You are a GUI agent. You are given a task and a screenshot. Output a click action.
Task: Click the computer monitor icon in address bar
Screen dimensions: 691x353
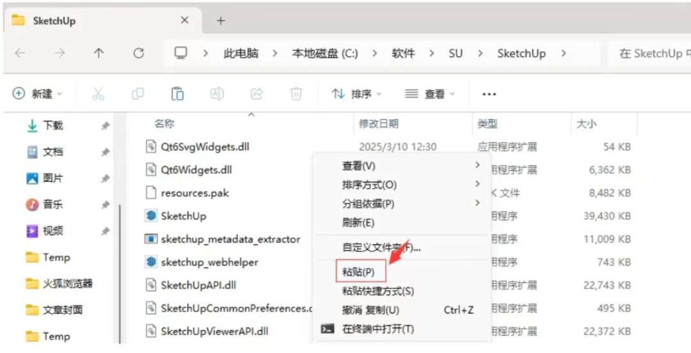pyautogui.click(x=180, y=53)
